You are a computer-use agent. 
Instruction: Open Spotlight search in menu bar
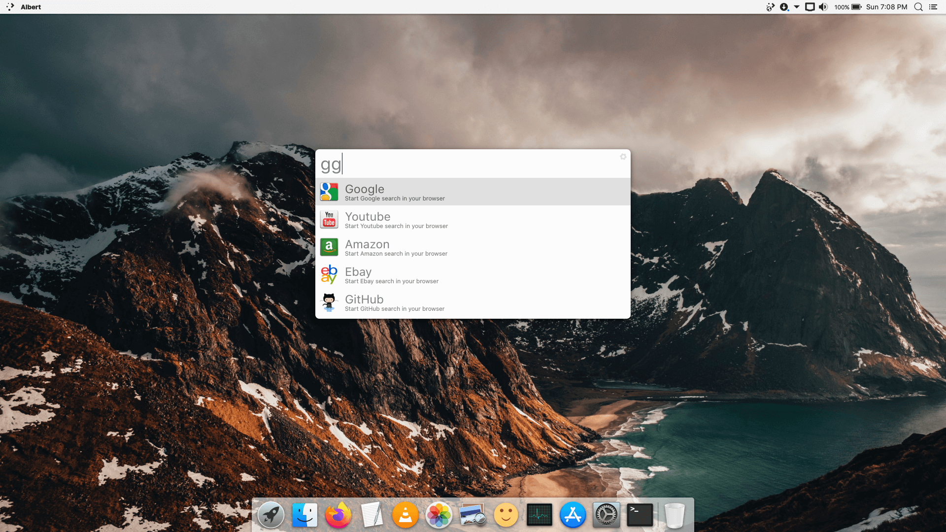coord(918,7)
